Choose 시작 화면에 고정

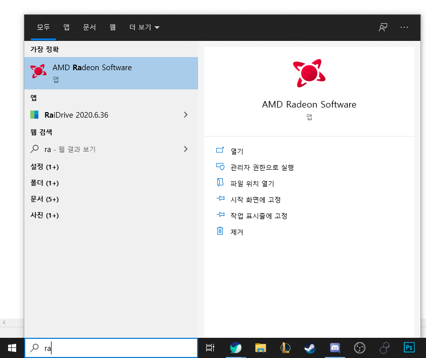(255, 200)
